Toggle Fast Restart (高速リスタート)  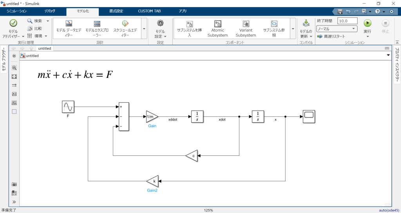(331, 36)
